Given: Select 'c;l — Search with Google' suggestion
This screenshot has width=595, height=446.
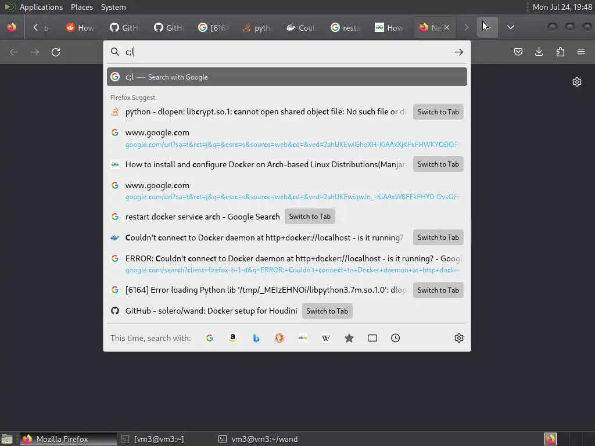Looking at the screenshot, I should pyautogui.click(x=287, y=77).
